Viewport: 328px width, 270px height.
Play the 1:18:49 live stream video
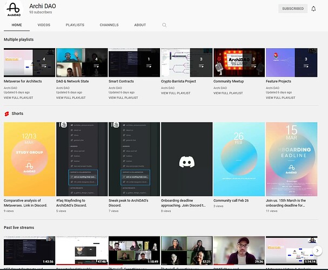pyautogui.click(x=135, y=251)
